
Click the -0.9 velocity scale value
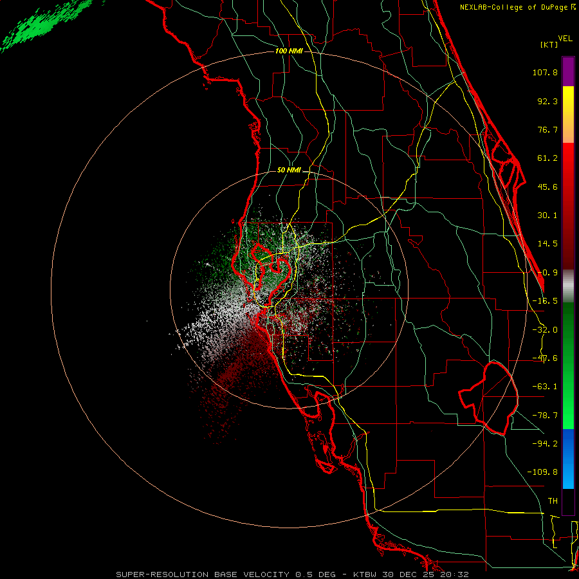point(547,273)
